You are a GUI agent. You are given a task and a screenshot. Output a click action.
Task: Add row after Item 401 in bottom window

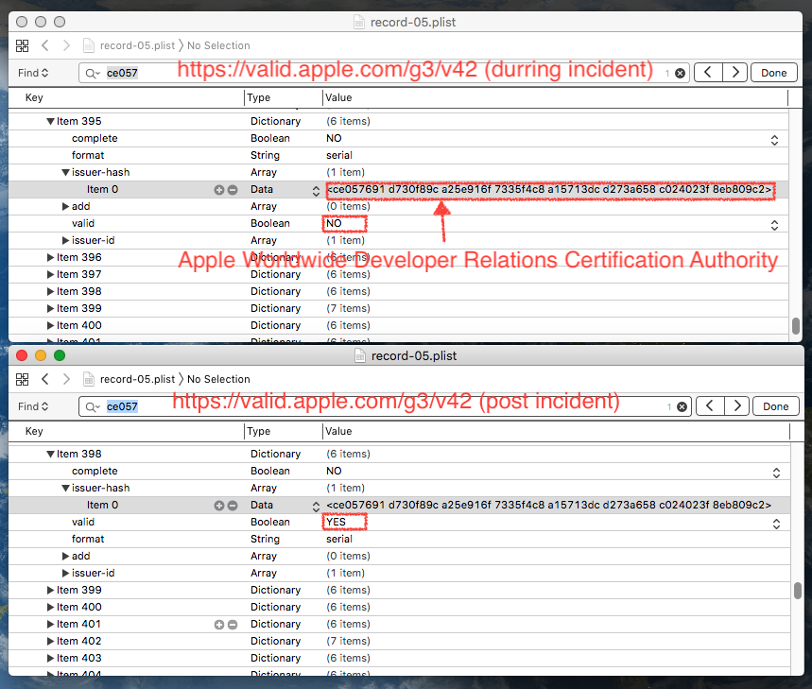(x=219, y=625)
